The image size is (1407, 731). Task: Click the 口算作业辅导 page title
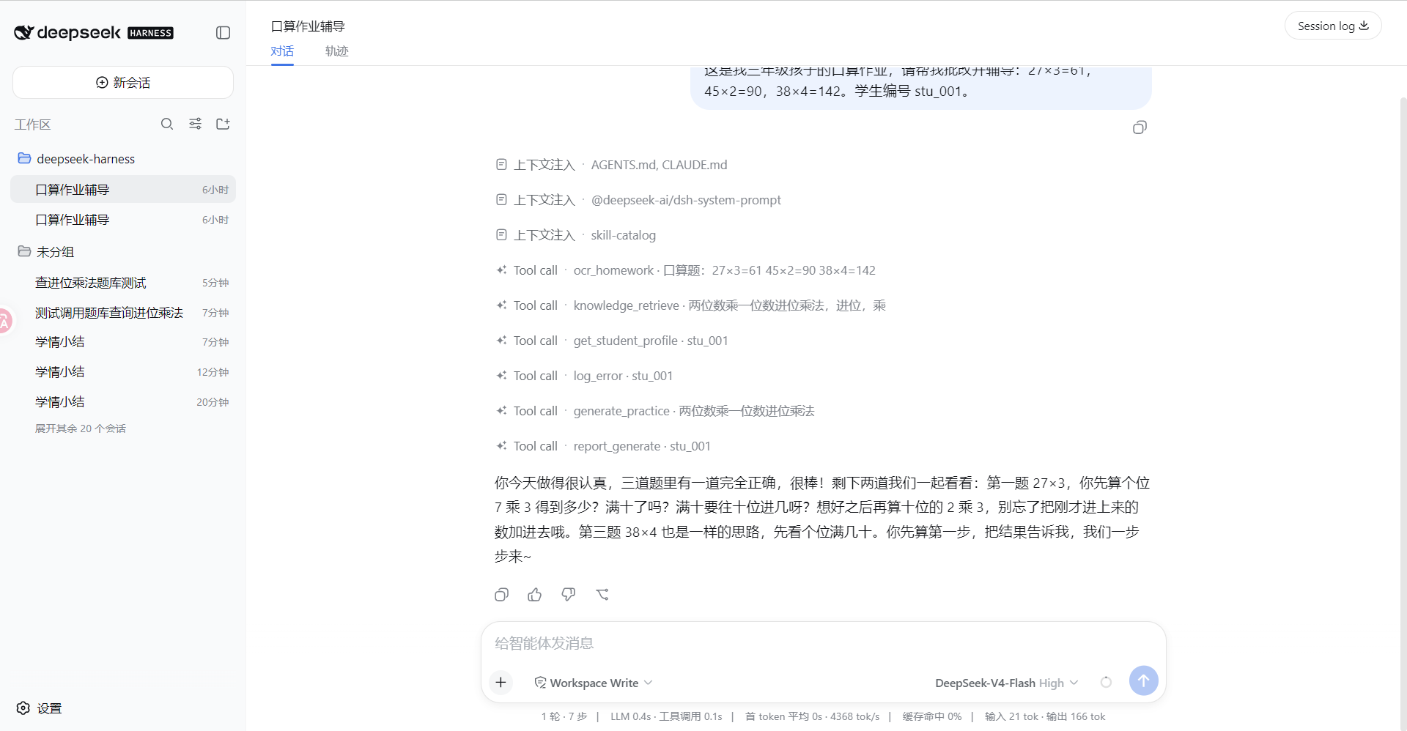(308, 26)
